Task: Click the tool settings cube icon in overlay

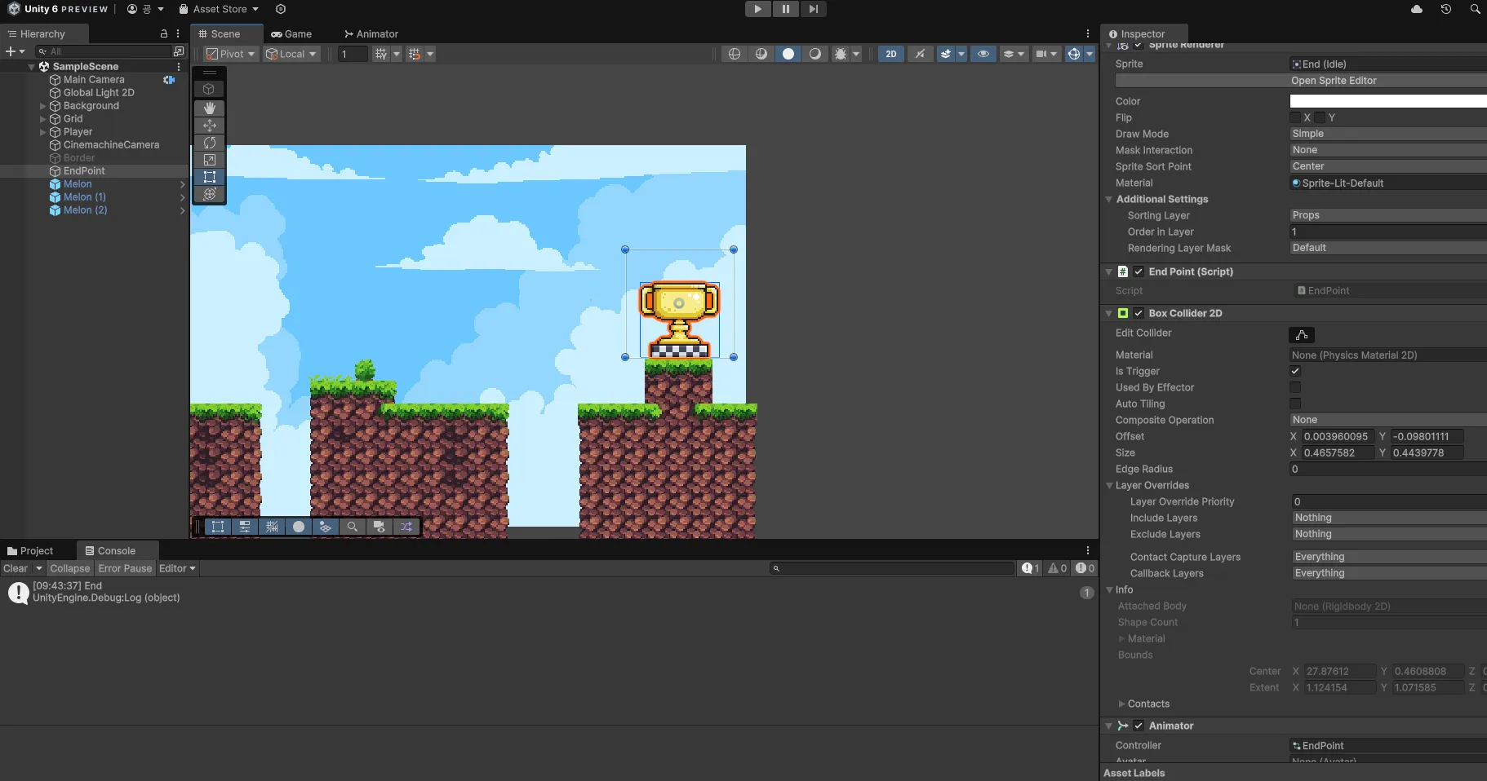Action: point(210,89)
